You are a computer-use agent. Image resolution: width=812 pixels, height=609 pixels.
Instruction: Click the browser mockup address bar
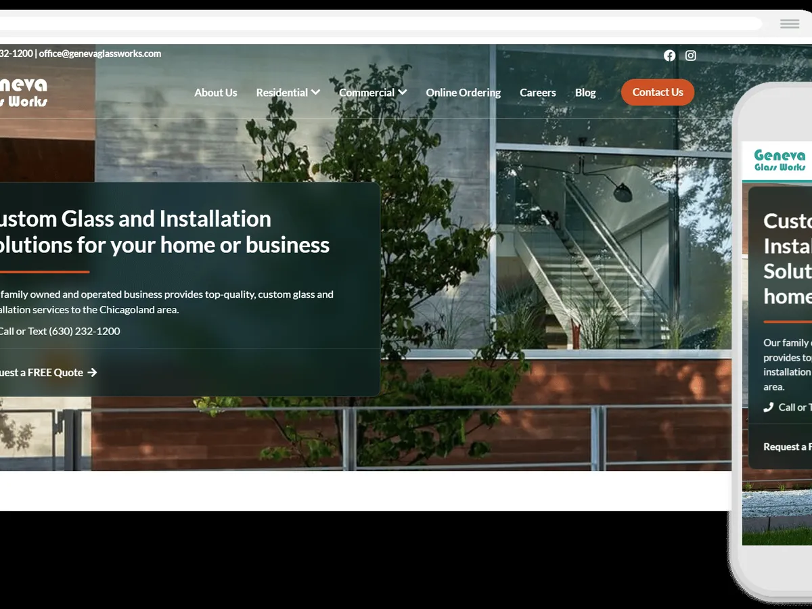pos(381,24)
